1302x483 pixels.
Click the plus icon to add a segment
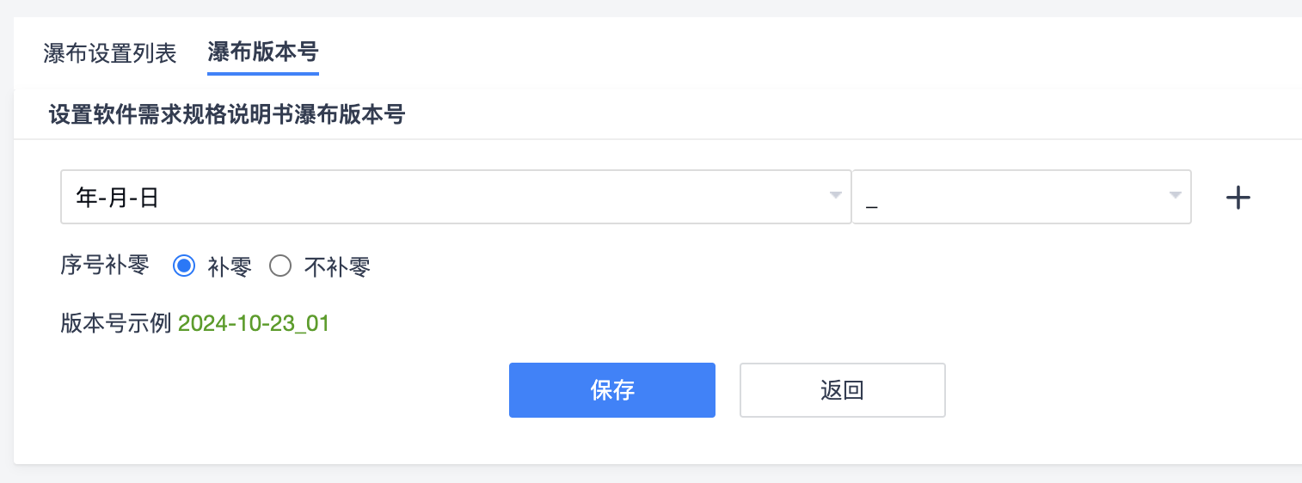click(x=1238, y=198)
